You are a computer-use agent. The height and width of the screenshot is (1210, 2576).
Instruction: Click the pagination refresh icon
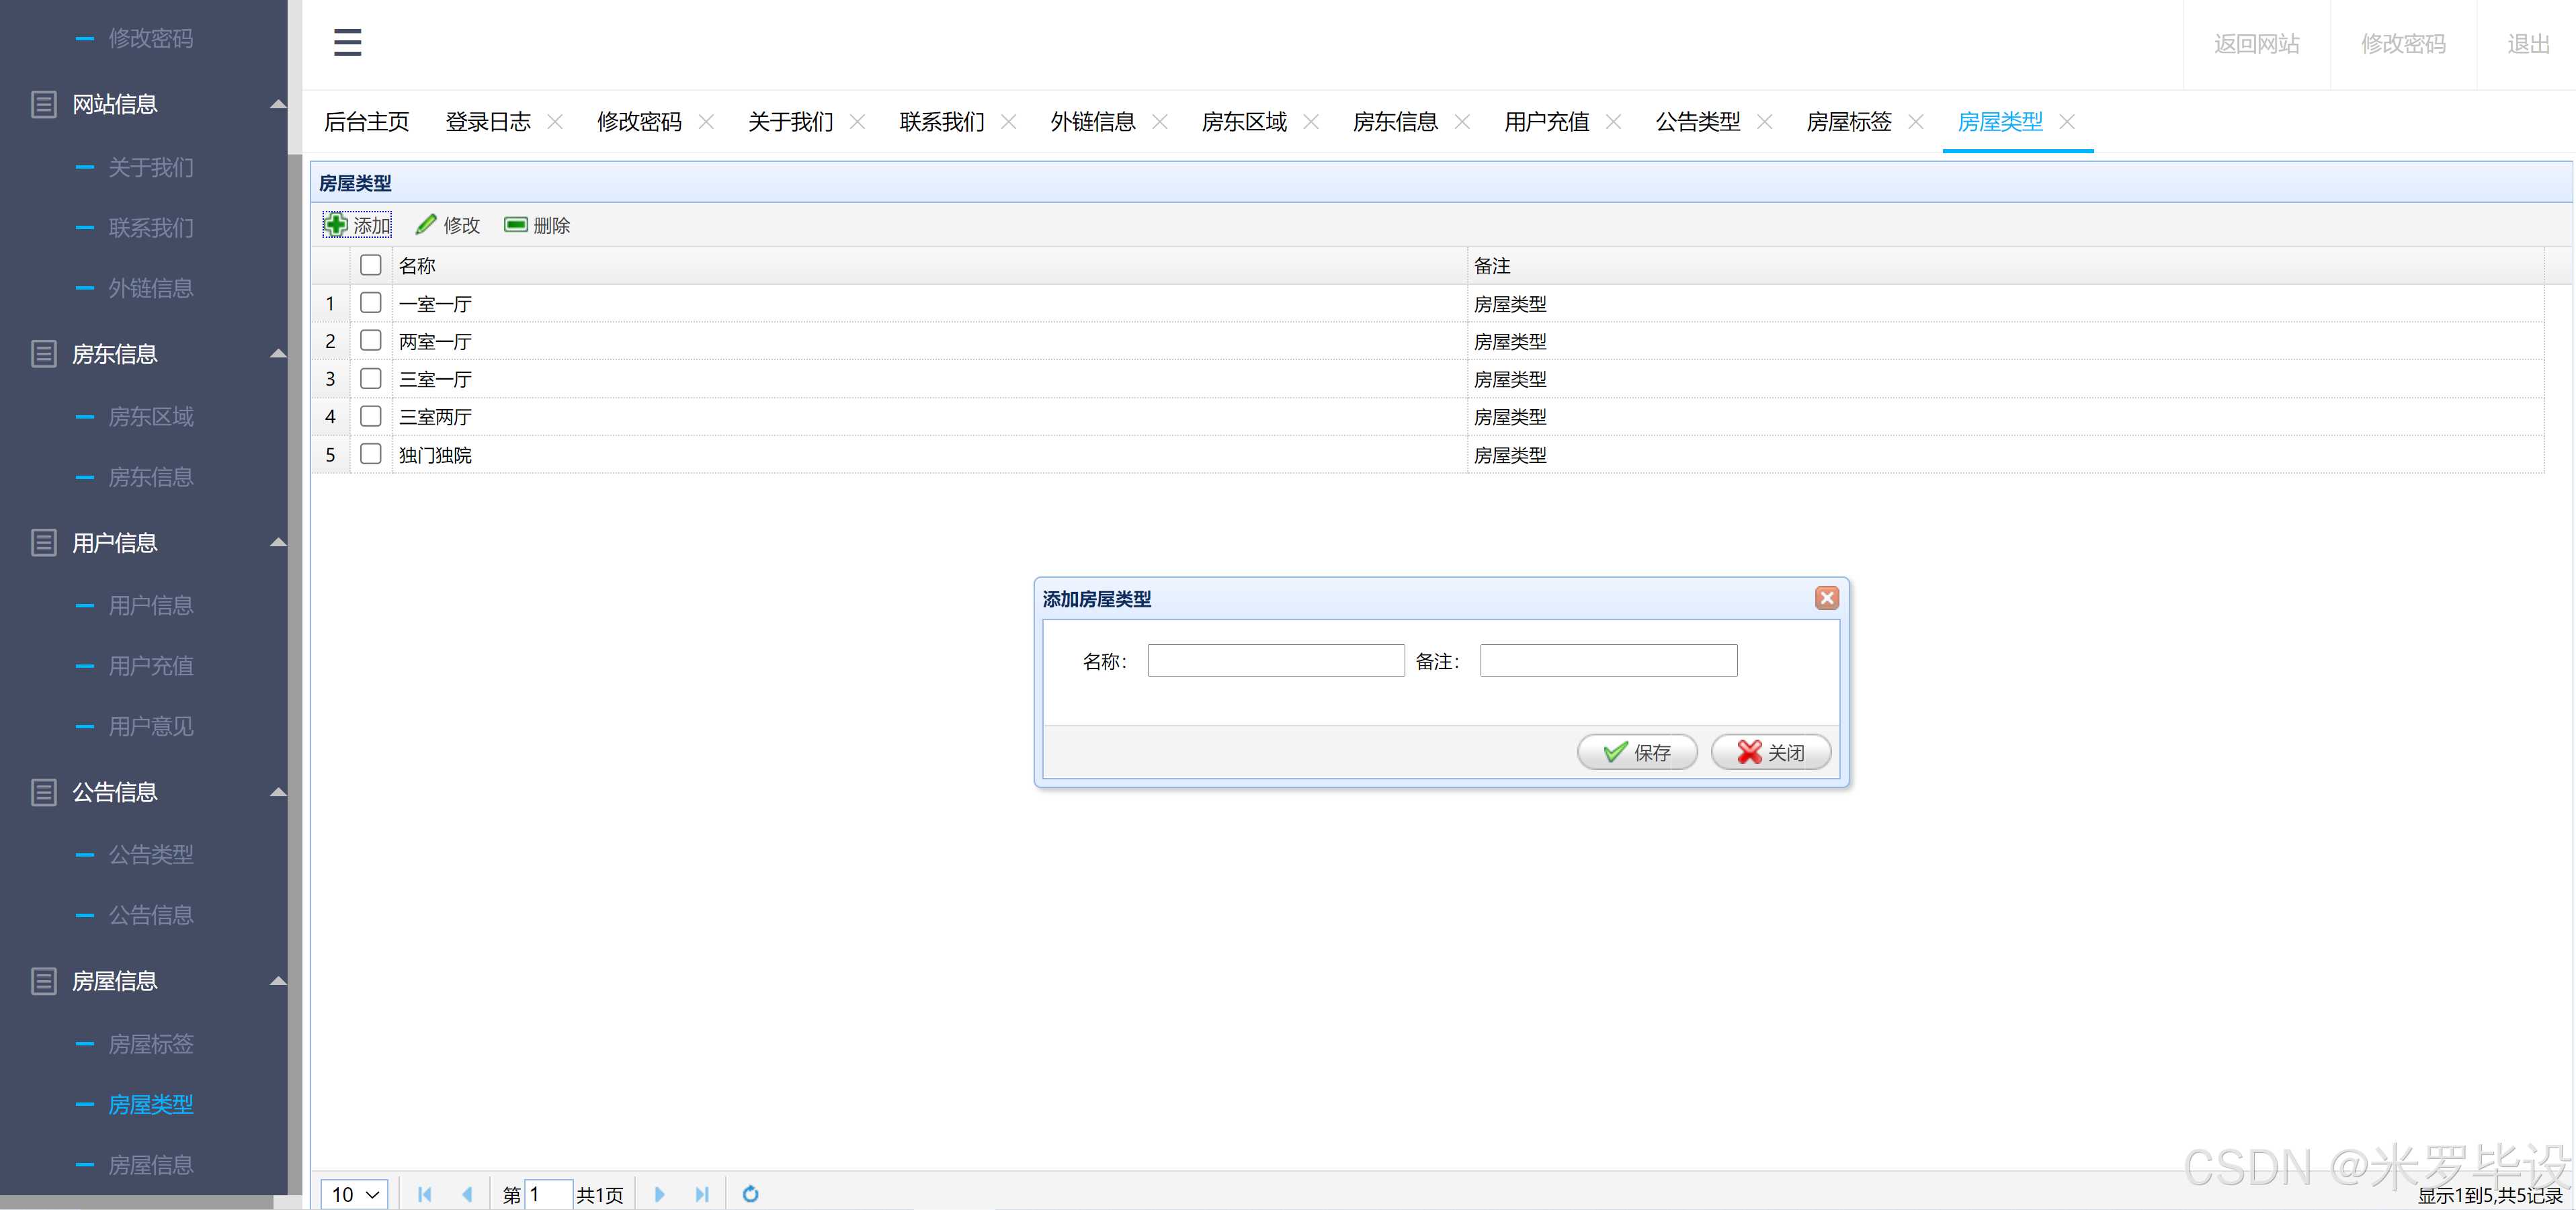pyautogui.click(x=750, y=1194)
